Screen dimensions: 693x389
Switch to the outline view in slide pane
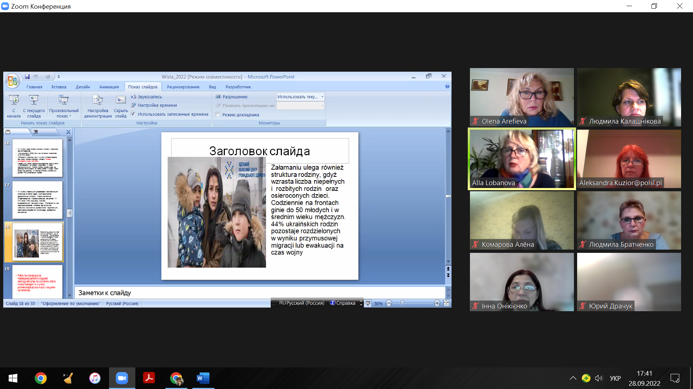tap(36, 132)
